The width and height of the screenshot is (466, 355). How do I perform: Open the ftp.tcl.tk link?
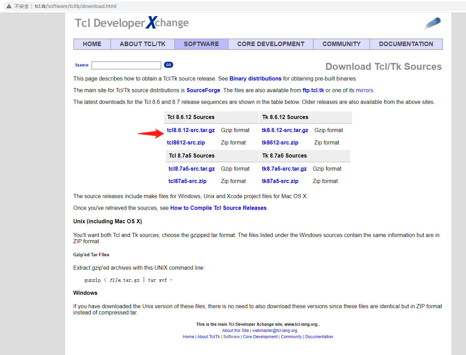coord(313,90)
